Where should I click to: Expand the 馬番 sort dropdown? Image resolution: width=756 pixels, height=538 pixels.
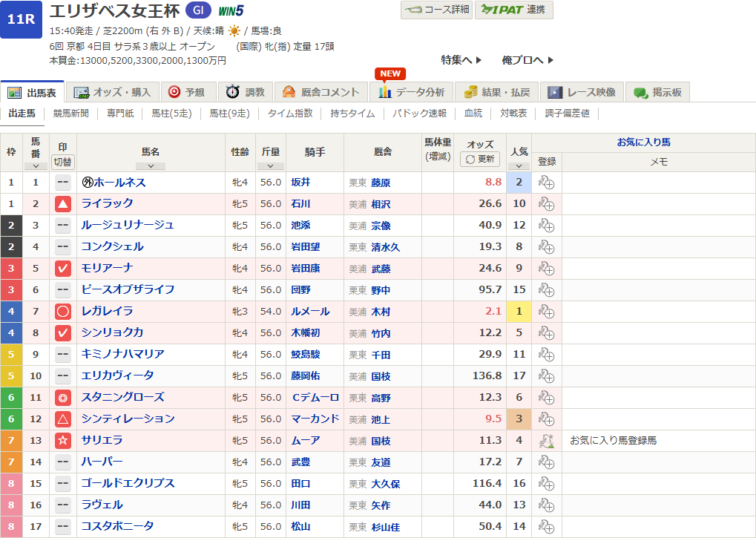(x=36, y=166)
